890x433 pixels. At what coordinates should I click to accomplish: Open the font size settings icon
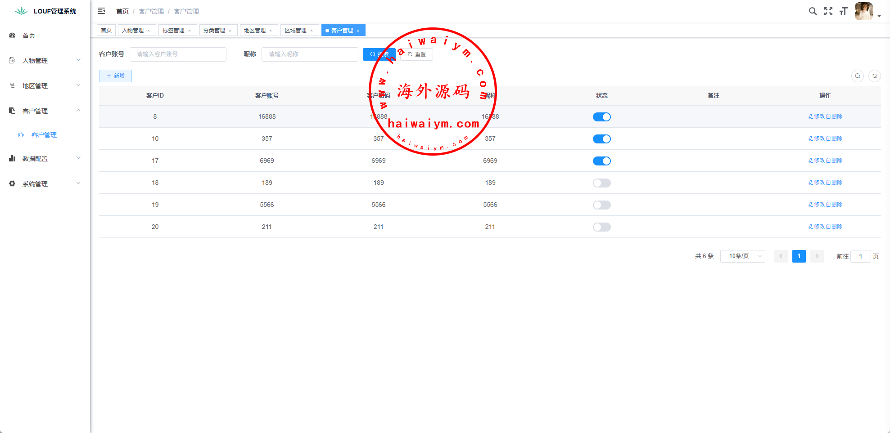[843, 11]
